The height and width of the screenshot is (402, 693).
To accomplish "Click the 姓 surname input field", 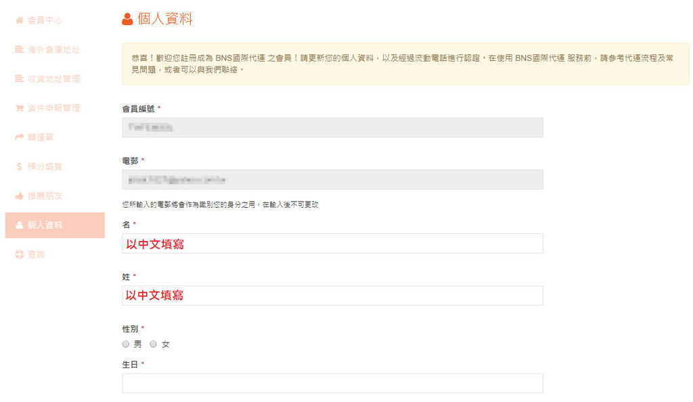I will click(x=332, y=295).
